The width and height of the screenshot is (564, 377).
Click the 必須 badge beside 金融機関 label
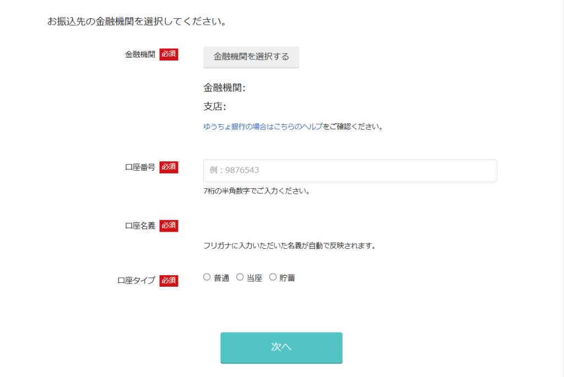169,54
